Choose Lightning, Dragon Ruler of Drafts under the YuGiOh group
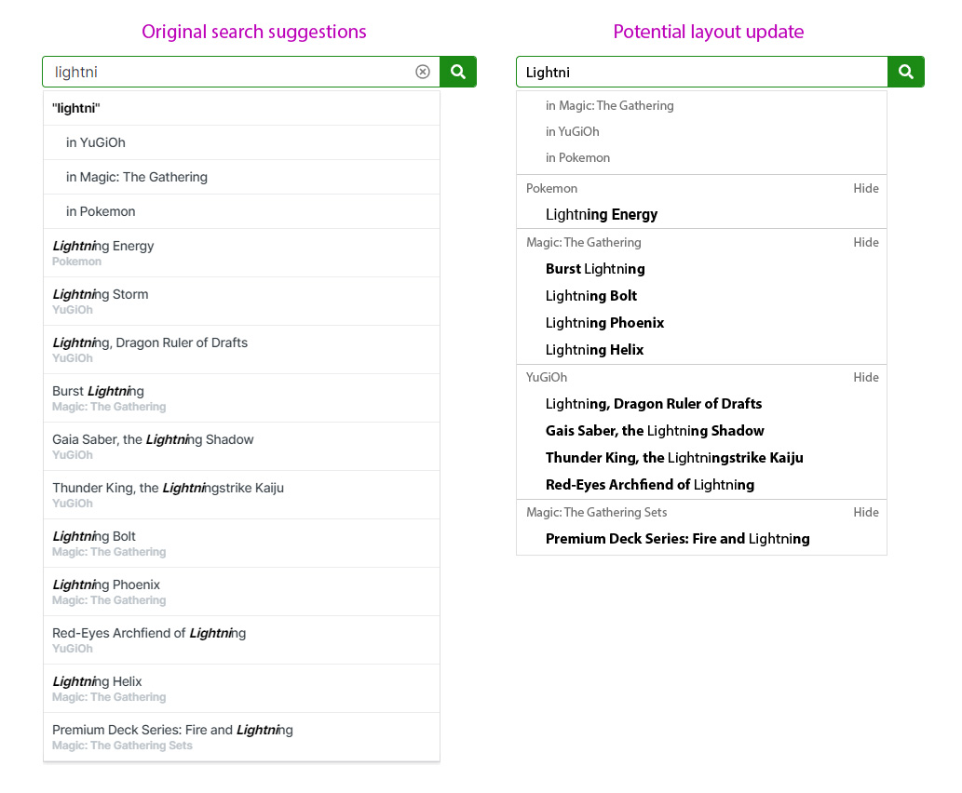 click(654, 404)
